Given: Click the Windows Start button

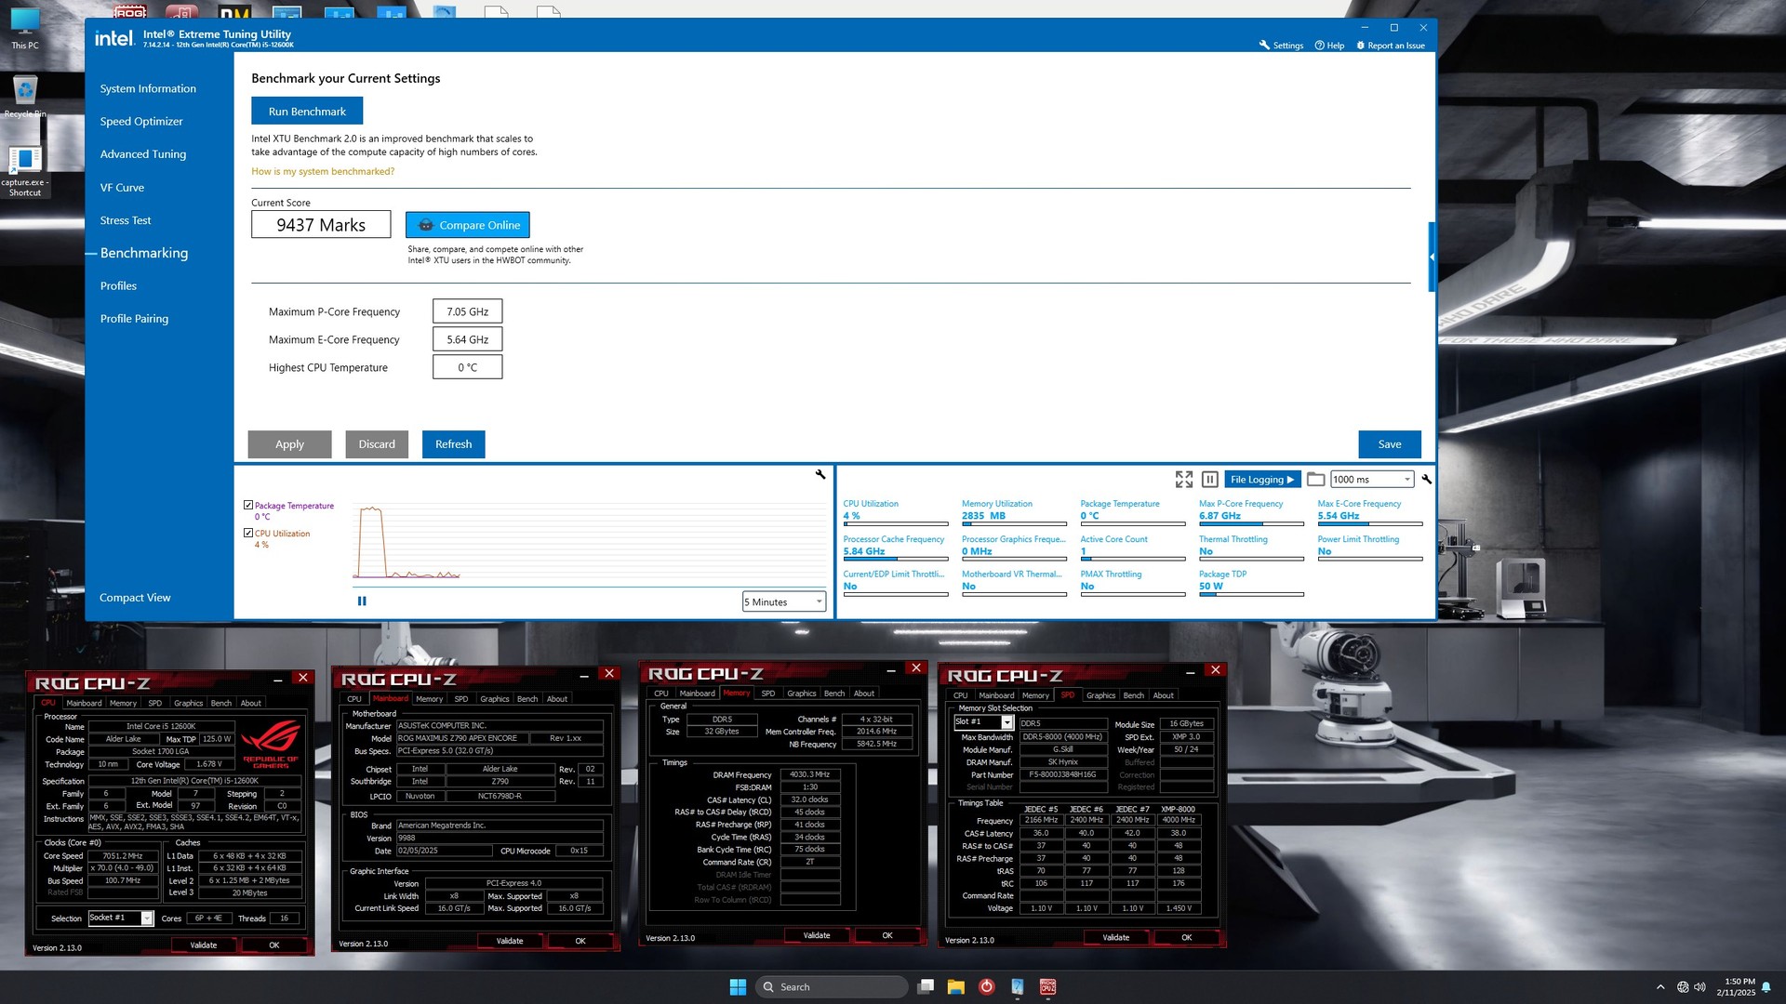Looking at the screenshot, I should pyautogui.click(x=738, y=986).
